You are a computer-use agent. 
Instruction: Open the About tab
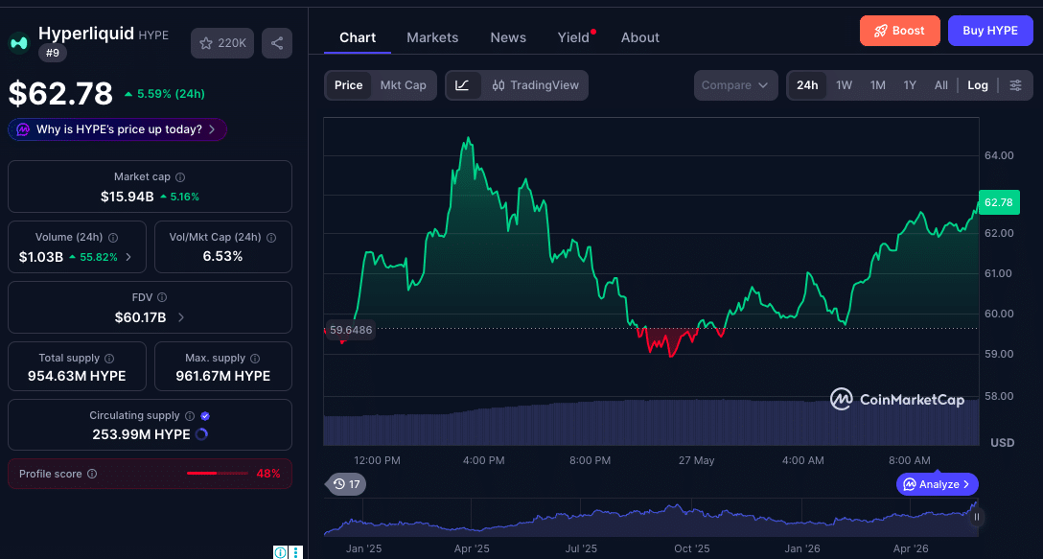640,37
